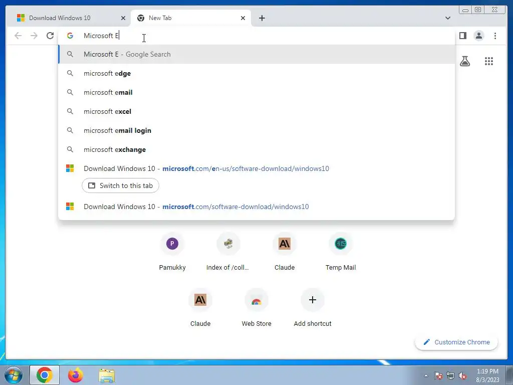Open the Pamukky shortcut

(x=172, y=252)
